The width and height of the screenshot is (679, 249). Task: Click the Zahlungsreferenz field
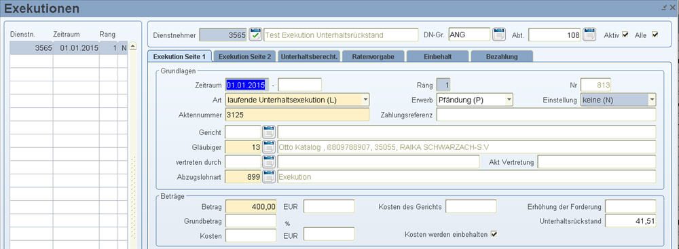546,115
